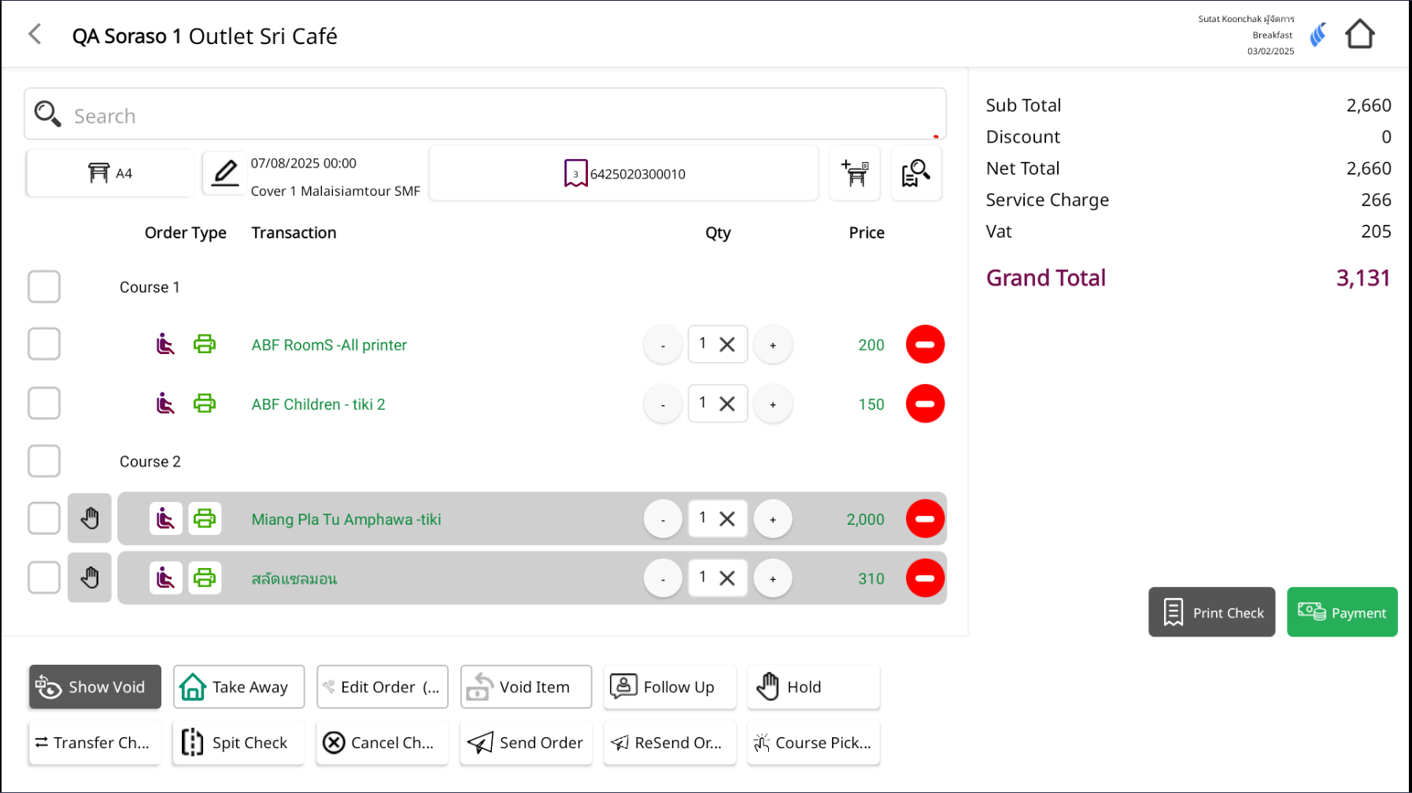Image resolution: width=1412 pixels, height=793 pixels.
Task: Open the check search icon
Action: coord(915,173)
